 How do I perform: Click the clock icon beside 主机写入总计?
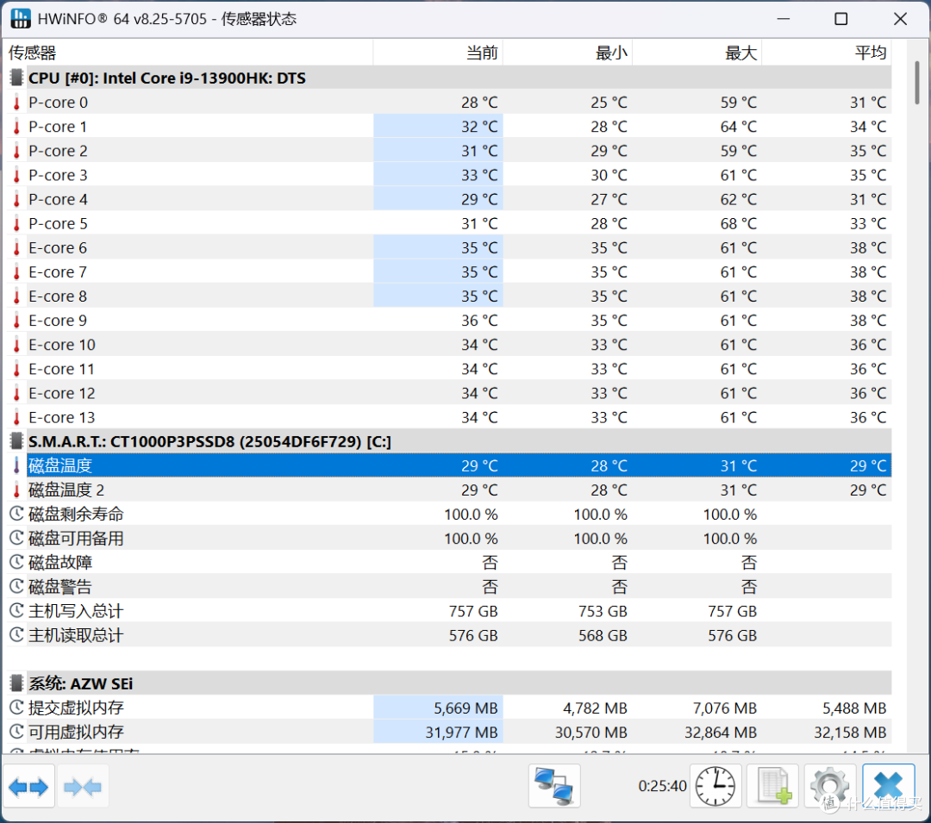(16, 611)
